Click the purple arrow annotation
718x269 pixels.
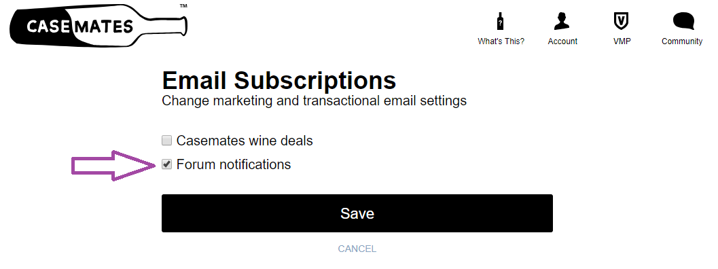point(115,166)
